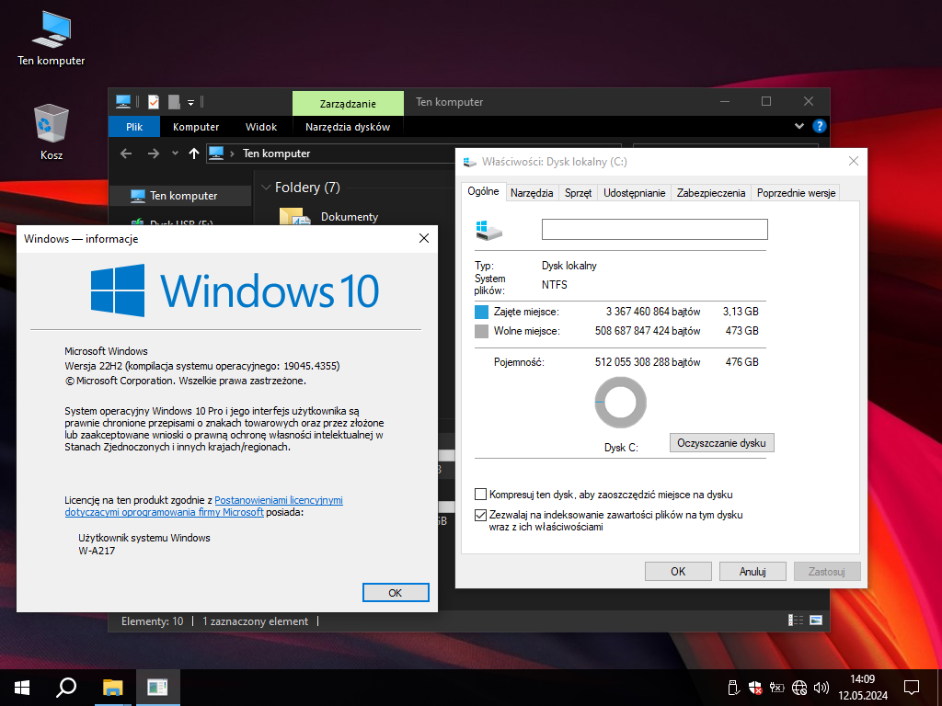942x706 pixels.
Task: Uncheck Zezwalaj na indeksowanie checkbox
Action: (x=481, y=516)
